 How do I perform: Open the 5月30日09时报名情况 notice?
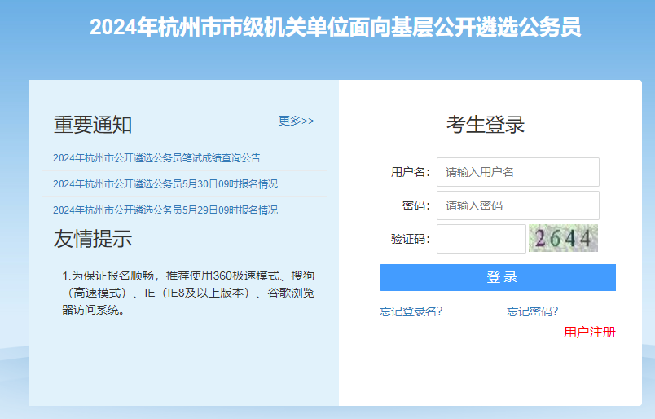(165, 184)
